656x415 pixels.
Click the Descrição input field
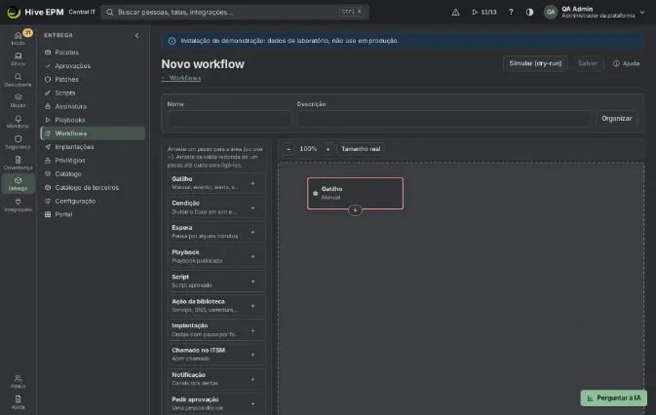(444, 119)
